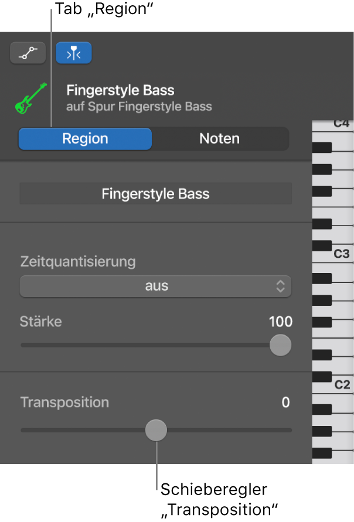Click the Stärke value showing 100
This screenshot has height=522, width=354.
pyautogui.click(x=280, y=322)
